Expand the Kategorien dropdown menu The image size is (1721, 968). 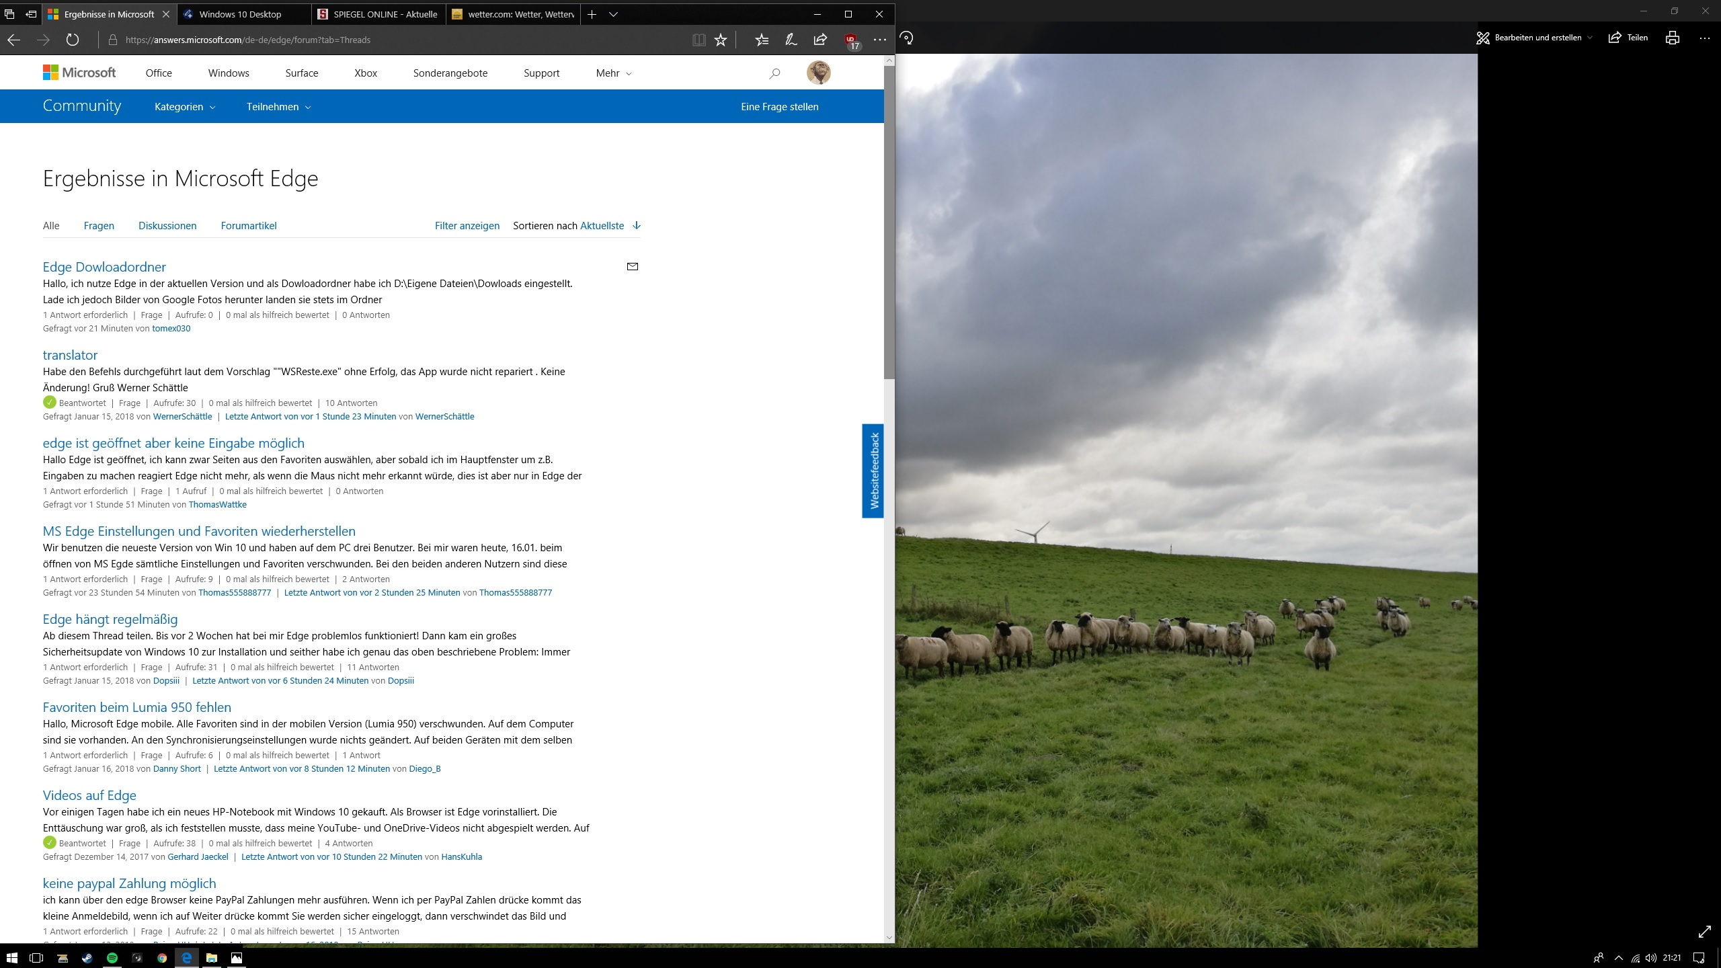pyautogui.click(x=184, y=106)
